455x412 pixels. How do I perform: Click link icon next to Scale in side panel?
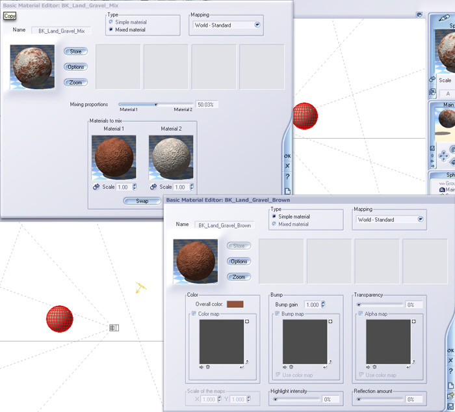(x=432, y=79)
